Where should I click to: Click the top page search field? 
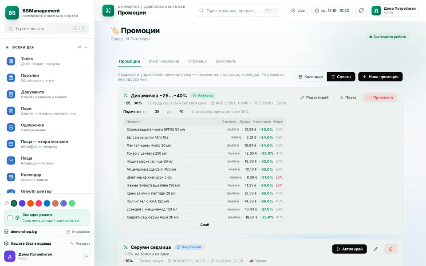coord(239,11)
